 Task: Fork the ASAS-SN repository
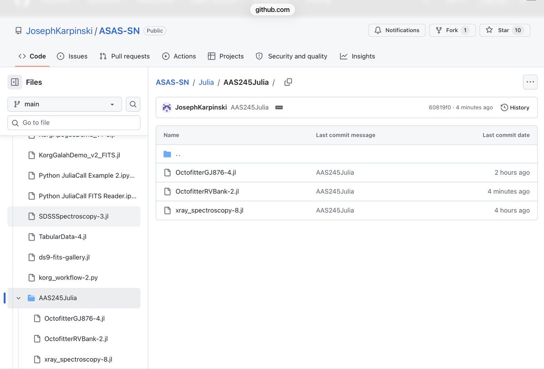click(x=452, y=30)
